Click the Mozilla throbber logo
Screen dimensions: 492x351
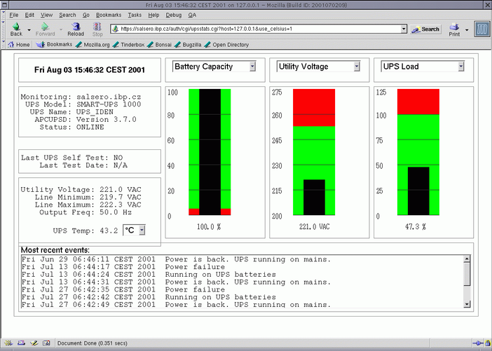(481, 29)
